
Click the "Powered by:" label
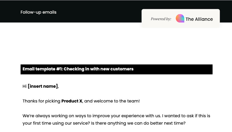(x=161, y=19)
